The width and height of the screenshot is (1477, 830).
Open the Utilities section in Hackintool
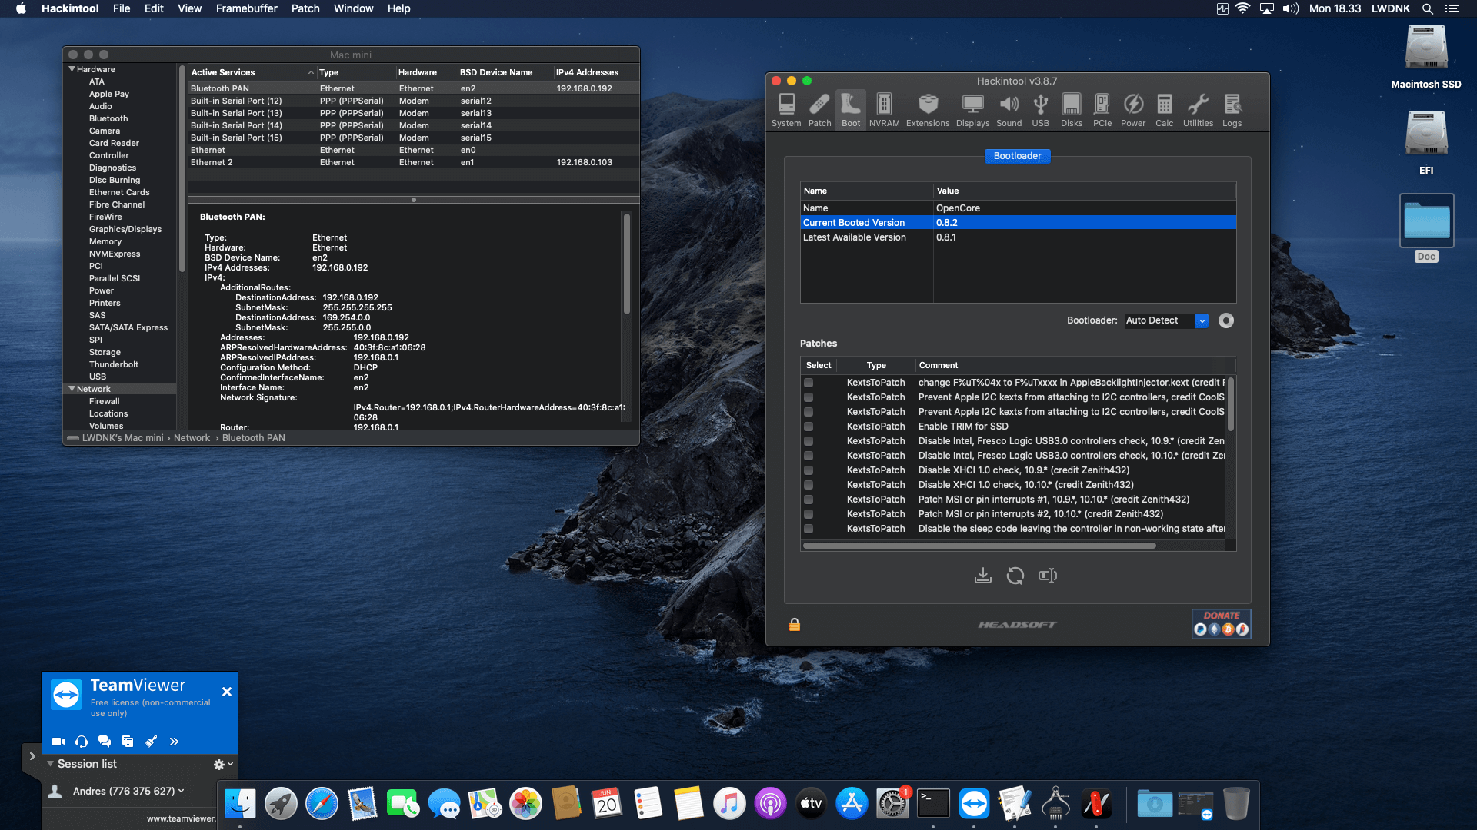point(1198,110)
